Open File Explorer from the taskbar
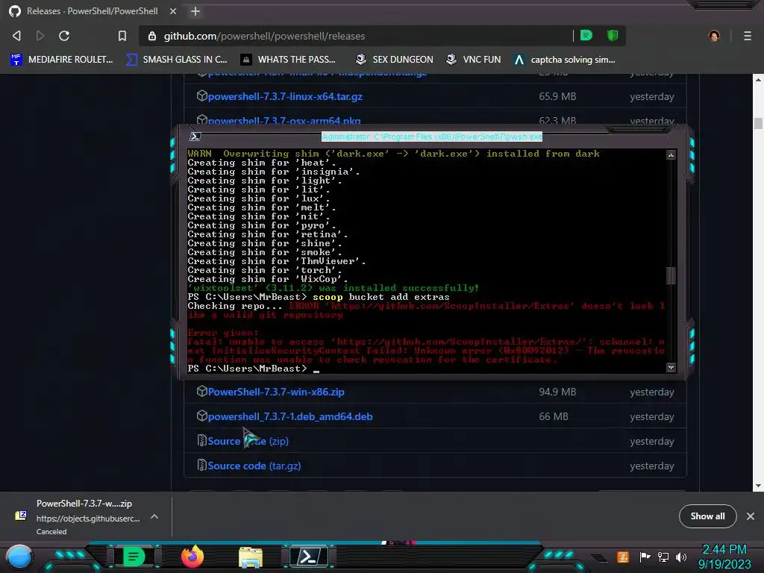The height and width of the screenshot is (573, 764). click(x=251, y=557)
